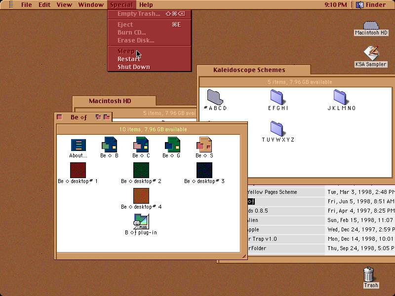Open the Be ◇ C scheme file
This screenshot has width=395, height=296.
coord(141,145)
